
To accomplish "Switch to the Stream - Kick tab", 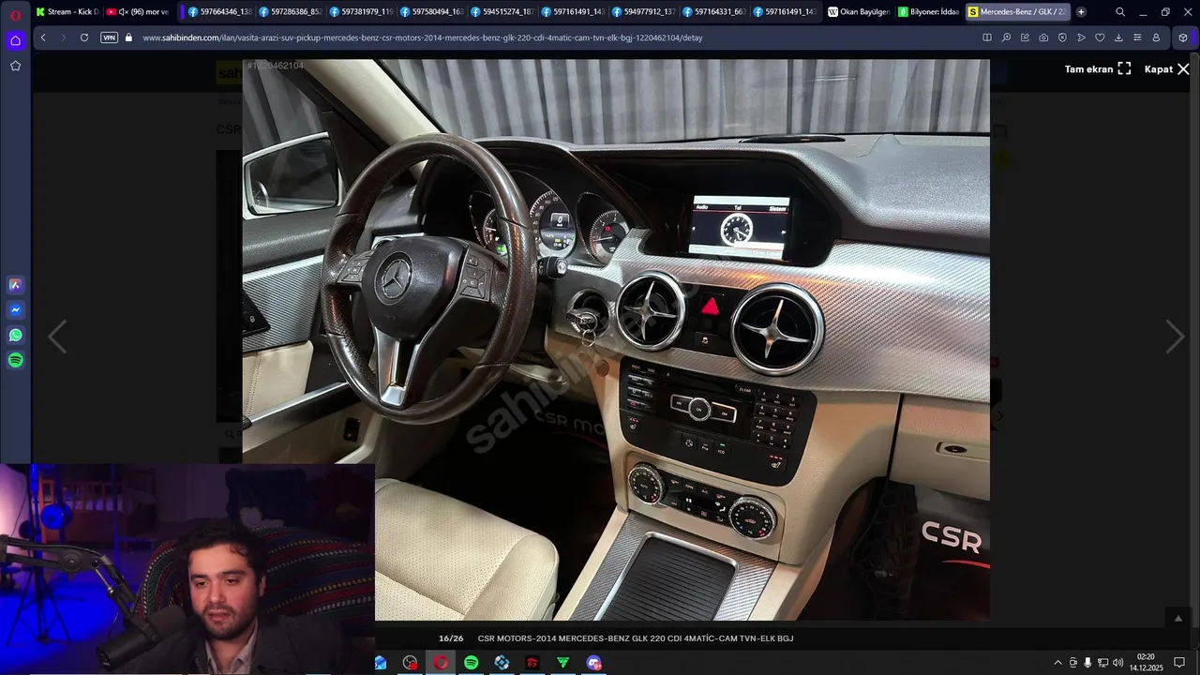I will click(x=67, y=12).
